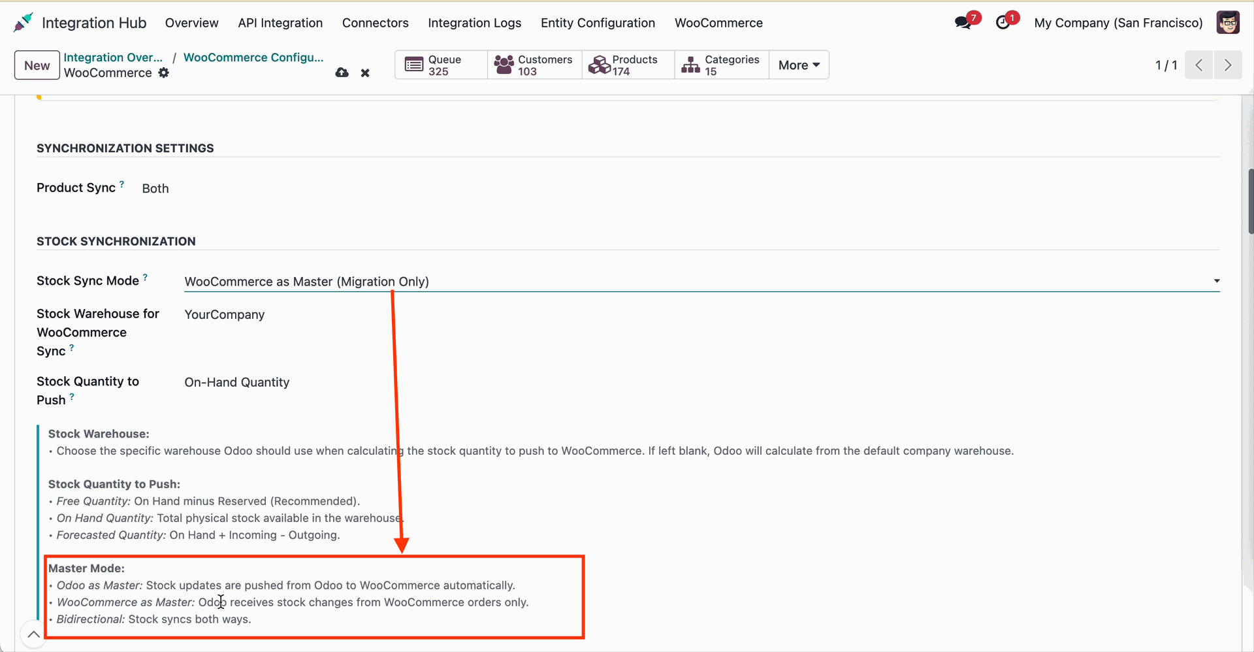Screen dimensions: 1254x652
Task: Go to the next record arrow
Action: pos(1228,65)
